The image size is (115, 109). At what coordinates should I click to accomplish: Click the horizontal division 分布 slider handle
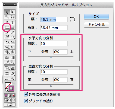click(51, 58)
